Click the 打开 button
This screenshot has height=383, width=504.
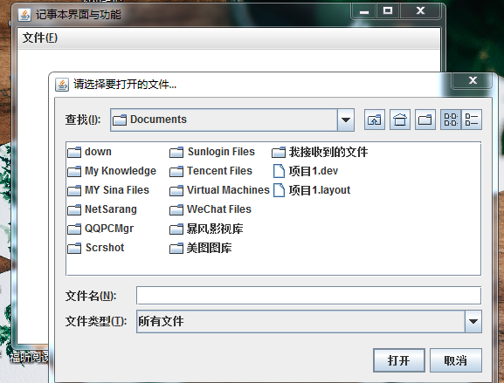399,360
